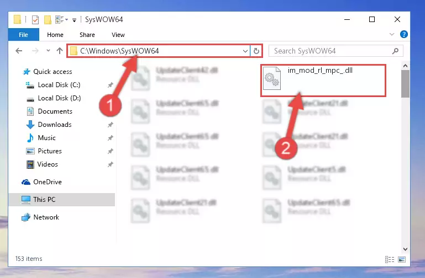
Task: Refresh the SysWOW64 folder
Action: pyautogui.click(x=256, y=51)
